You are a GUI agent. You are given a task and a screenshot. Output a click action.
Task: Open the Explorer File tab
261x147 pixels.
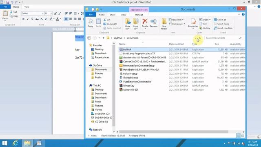tap(91, 15)
